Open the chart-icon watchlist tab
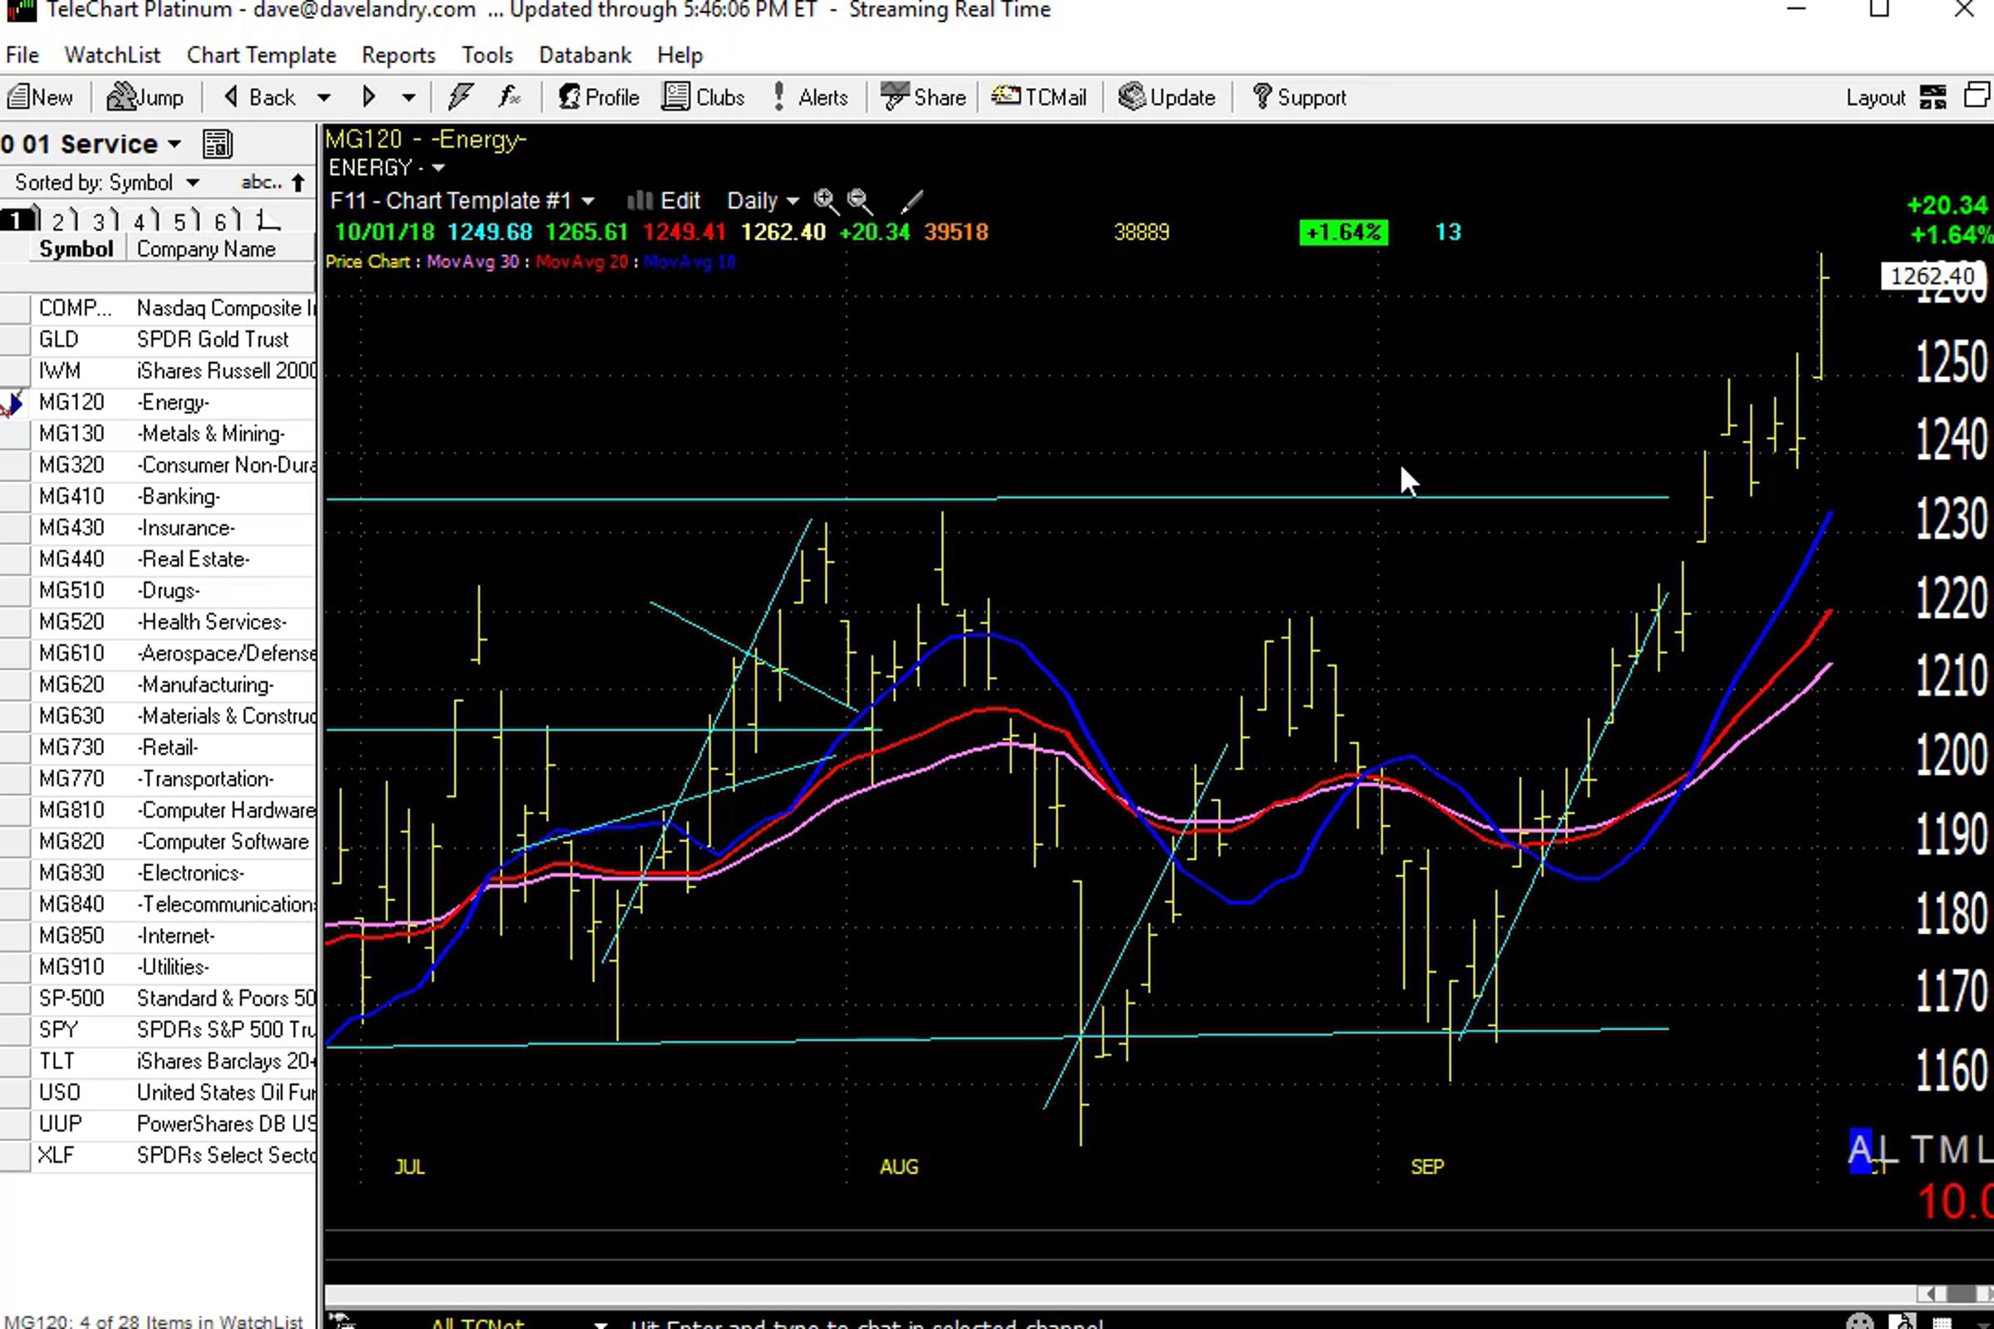This screenshot has height=1329, width=1994. point(267,221)
